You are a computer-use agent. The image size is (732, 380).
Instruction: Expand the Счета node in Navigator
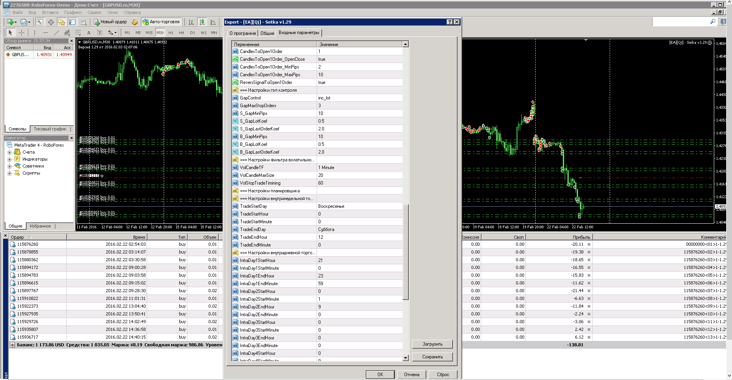pyautogui.click(x=9, y=152)
